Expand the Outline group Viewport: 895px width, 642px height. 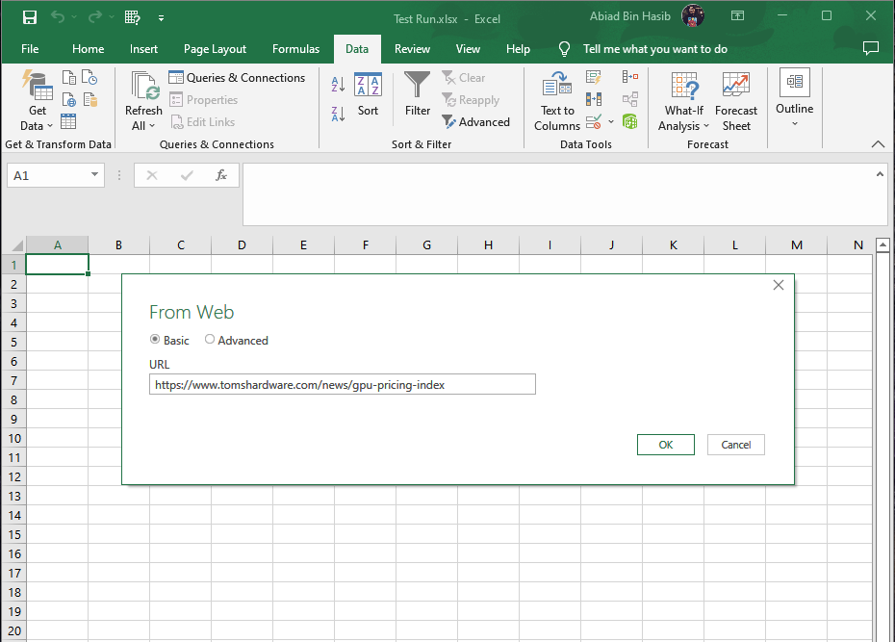click(x=795, y=98)
